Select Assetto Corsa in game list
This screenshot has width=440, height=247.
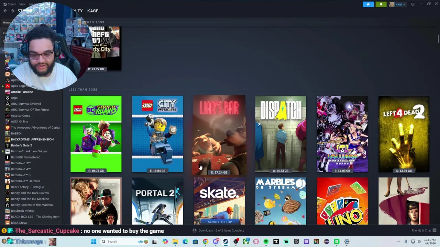[20, 116]
